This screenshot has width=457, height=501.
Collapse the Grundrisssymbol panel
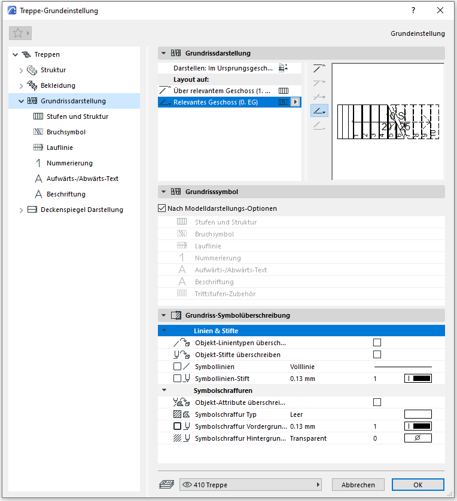(164, 192)
